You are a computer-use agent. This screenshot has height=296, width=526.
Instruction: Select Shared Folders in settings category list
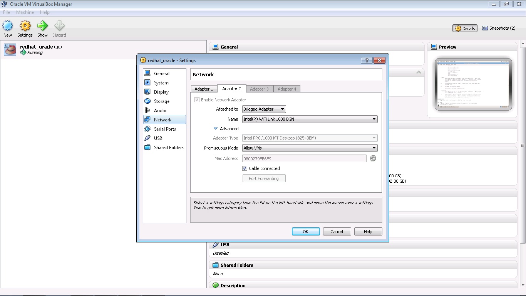[164, 147]
